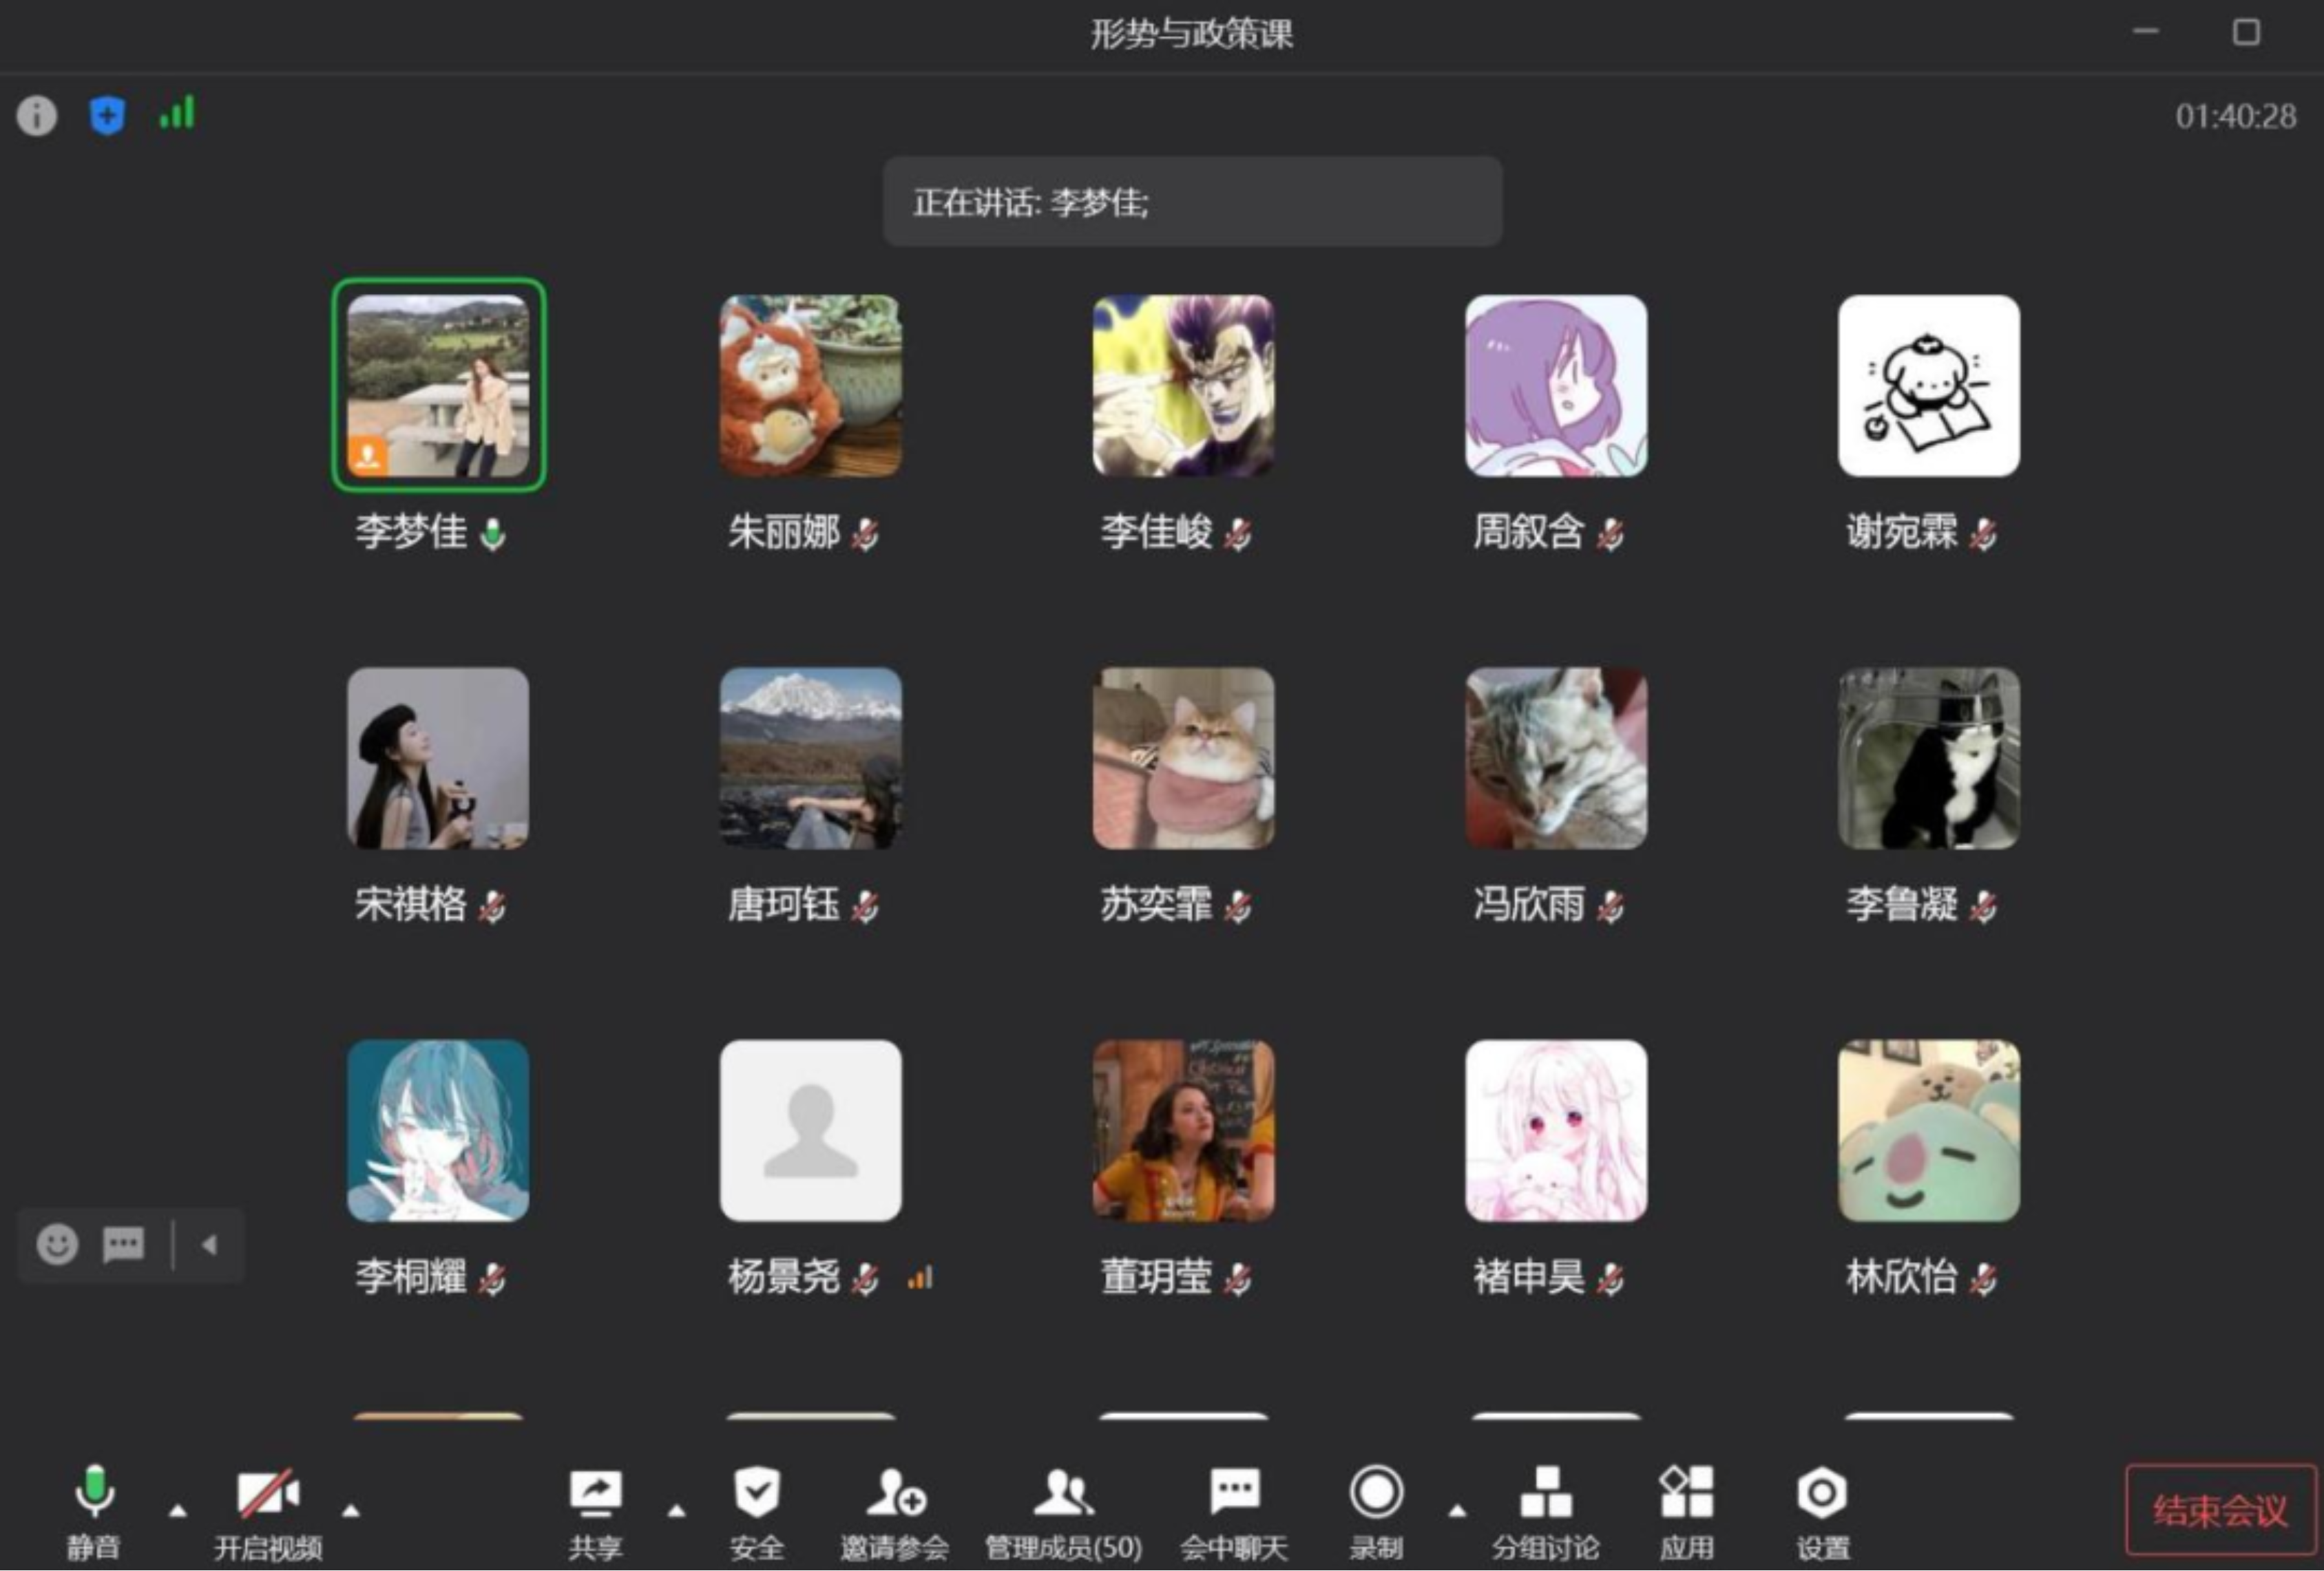The height and width of the screenshot is (1571, 2324).
Task: Click the name label 杨景尧
Action: click(784, 1277)
